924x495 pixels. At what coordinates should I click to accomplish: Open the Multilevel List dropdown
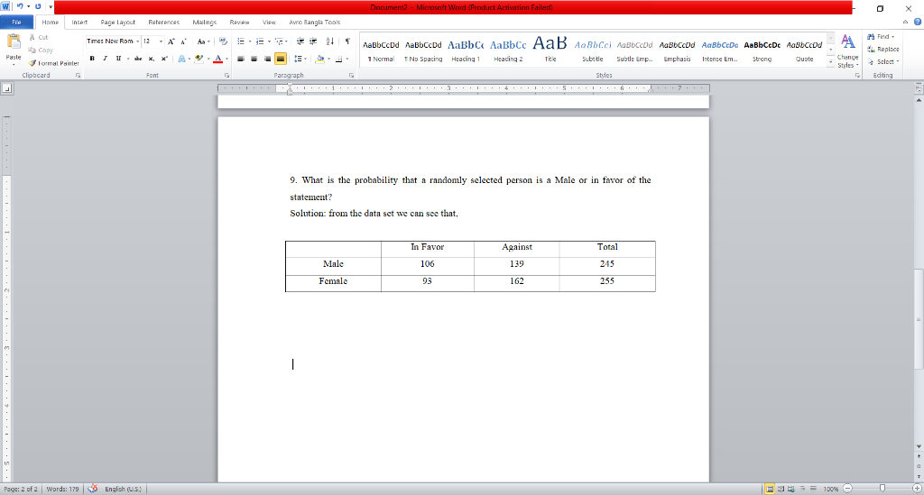click(286, 41)
